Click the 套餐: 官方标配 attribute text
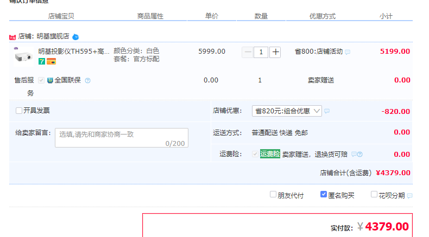 (x=136, y=59)
